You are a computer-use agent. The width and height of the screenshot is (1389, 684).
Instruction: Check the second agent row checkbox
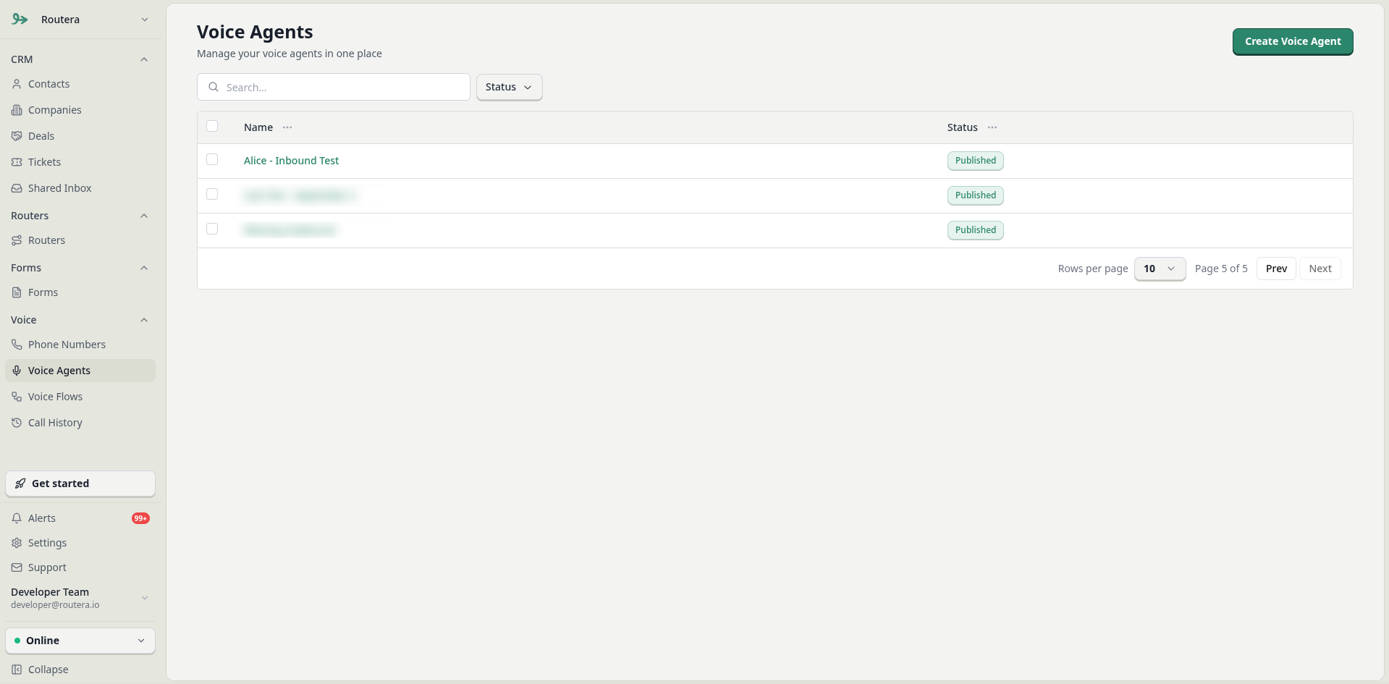212,194
